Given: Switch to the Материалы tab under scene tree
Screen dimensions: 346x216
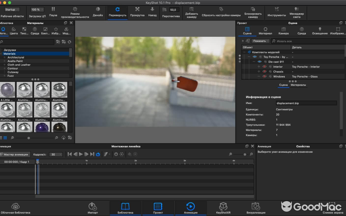Looking at the screenshot, I should (298, 85).
